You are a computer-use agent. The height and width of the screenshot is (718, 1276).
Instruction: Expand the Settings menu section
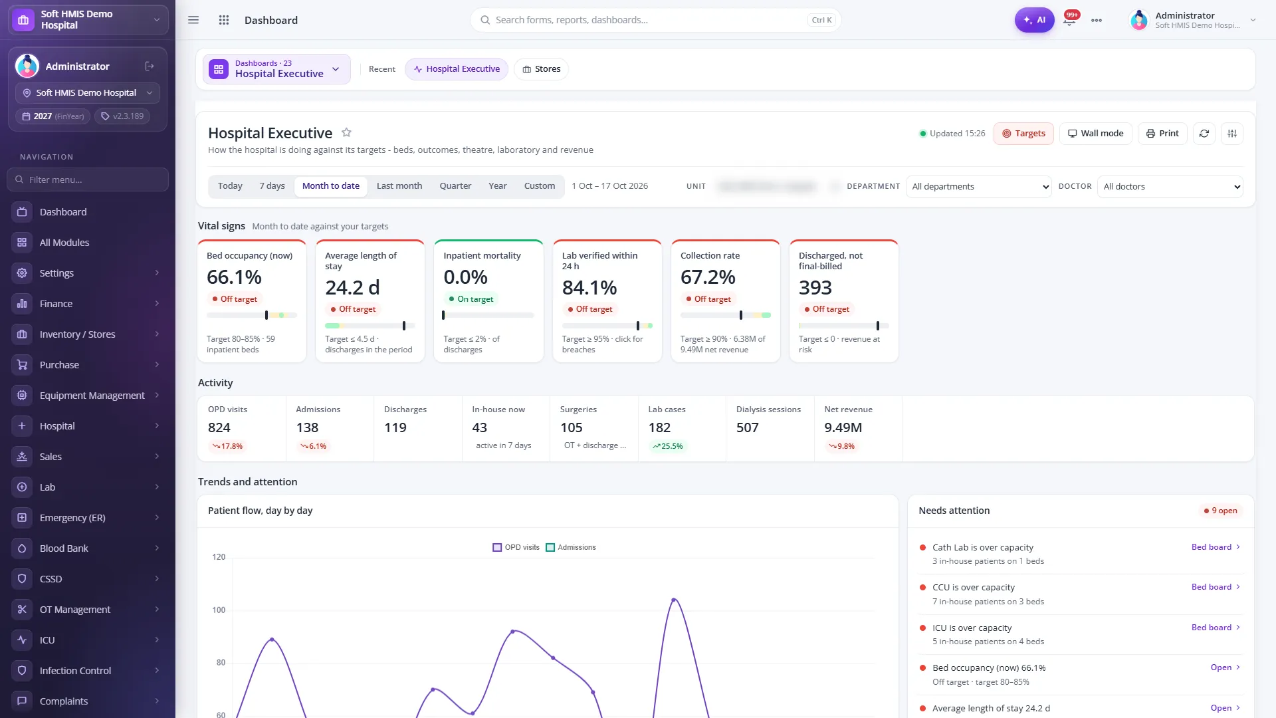click(88, 273)
